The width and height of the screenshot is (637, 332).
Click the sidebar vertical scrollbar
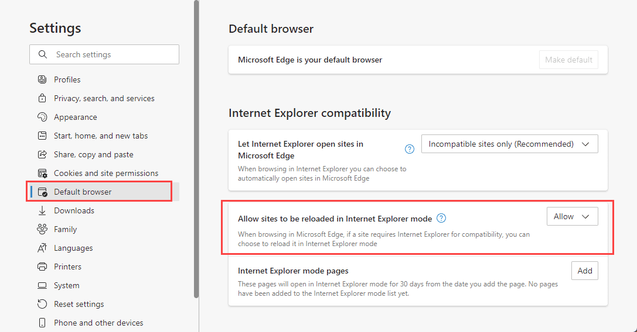pyautogui.click(x=196, y=149)
